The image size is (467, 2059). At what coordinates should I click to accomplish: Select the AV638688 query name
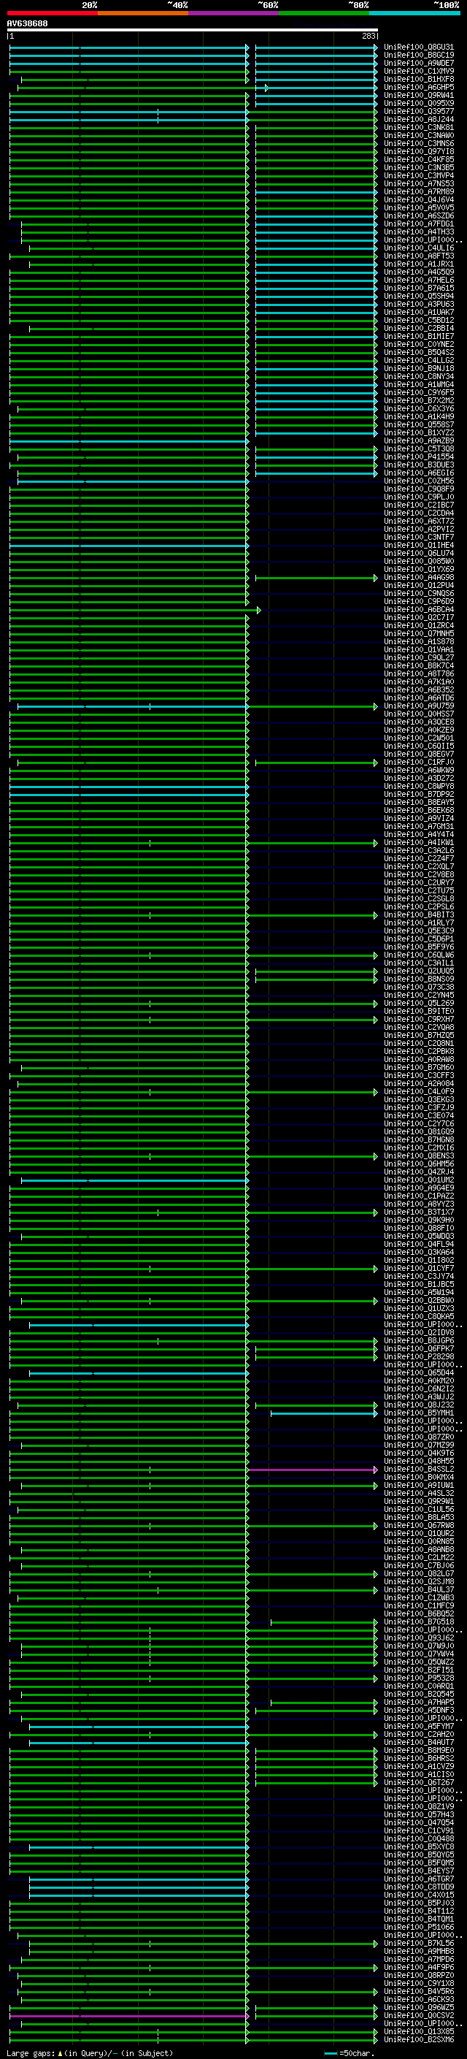27,23
